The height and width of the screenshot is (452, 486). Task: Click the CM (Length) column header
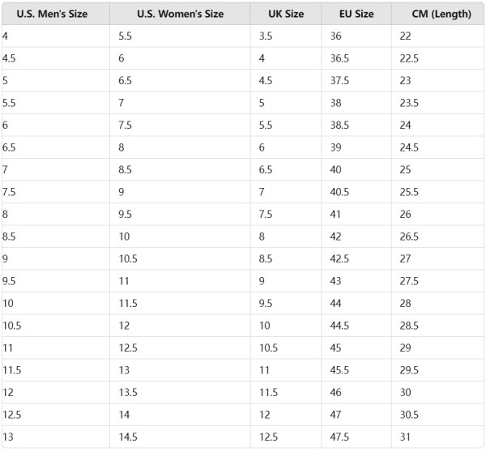[437, 15]
